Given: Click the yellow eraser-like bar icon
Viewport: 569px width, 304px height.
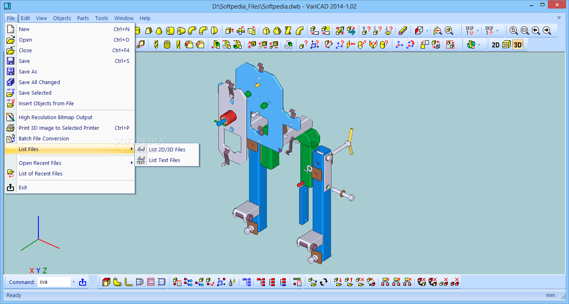Looking at the screenshot, I should point(403,31).
